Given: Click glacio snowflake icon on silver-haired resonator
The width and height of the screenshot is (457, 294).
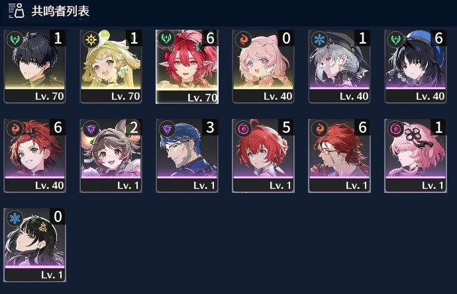Looking at the screenshot, I should point(319,39).
